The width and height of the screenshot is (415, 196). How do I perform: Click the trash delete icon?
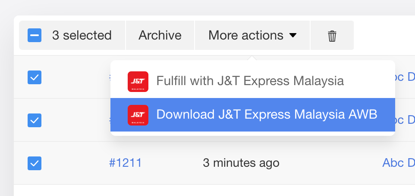coord(332,35)
